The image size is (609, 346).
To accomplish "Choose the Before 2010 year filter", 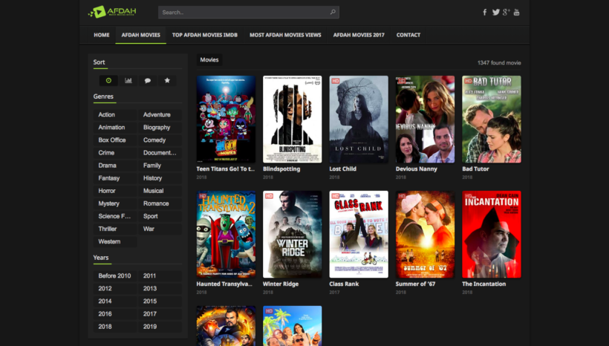I will pyautogui.click(x=114, y=275).
